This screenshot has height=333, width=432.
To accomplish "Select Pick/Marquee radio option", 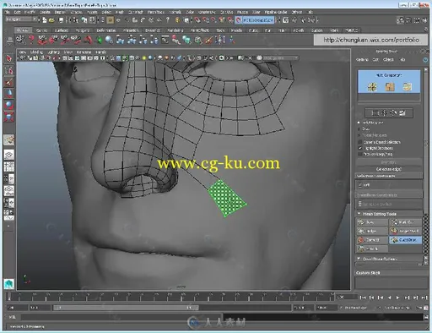I will coord(359,123).
